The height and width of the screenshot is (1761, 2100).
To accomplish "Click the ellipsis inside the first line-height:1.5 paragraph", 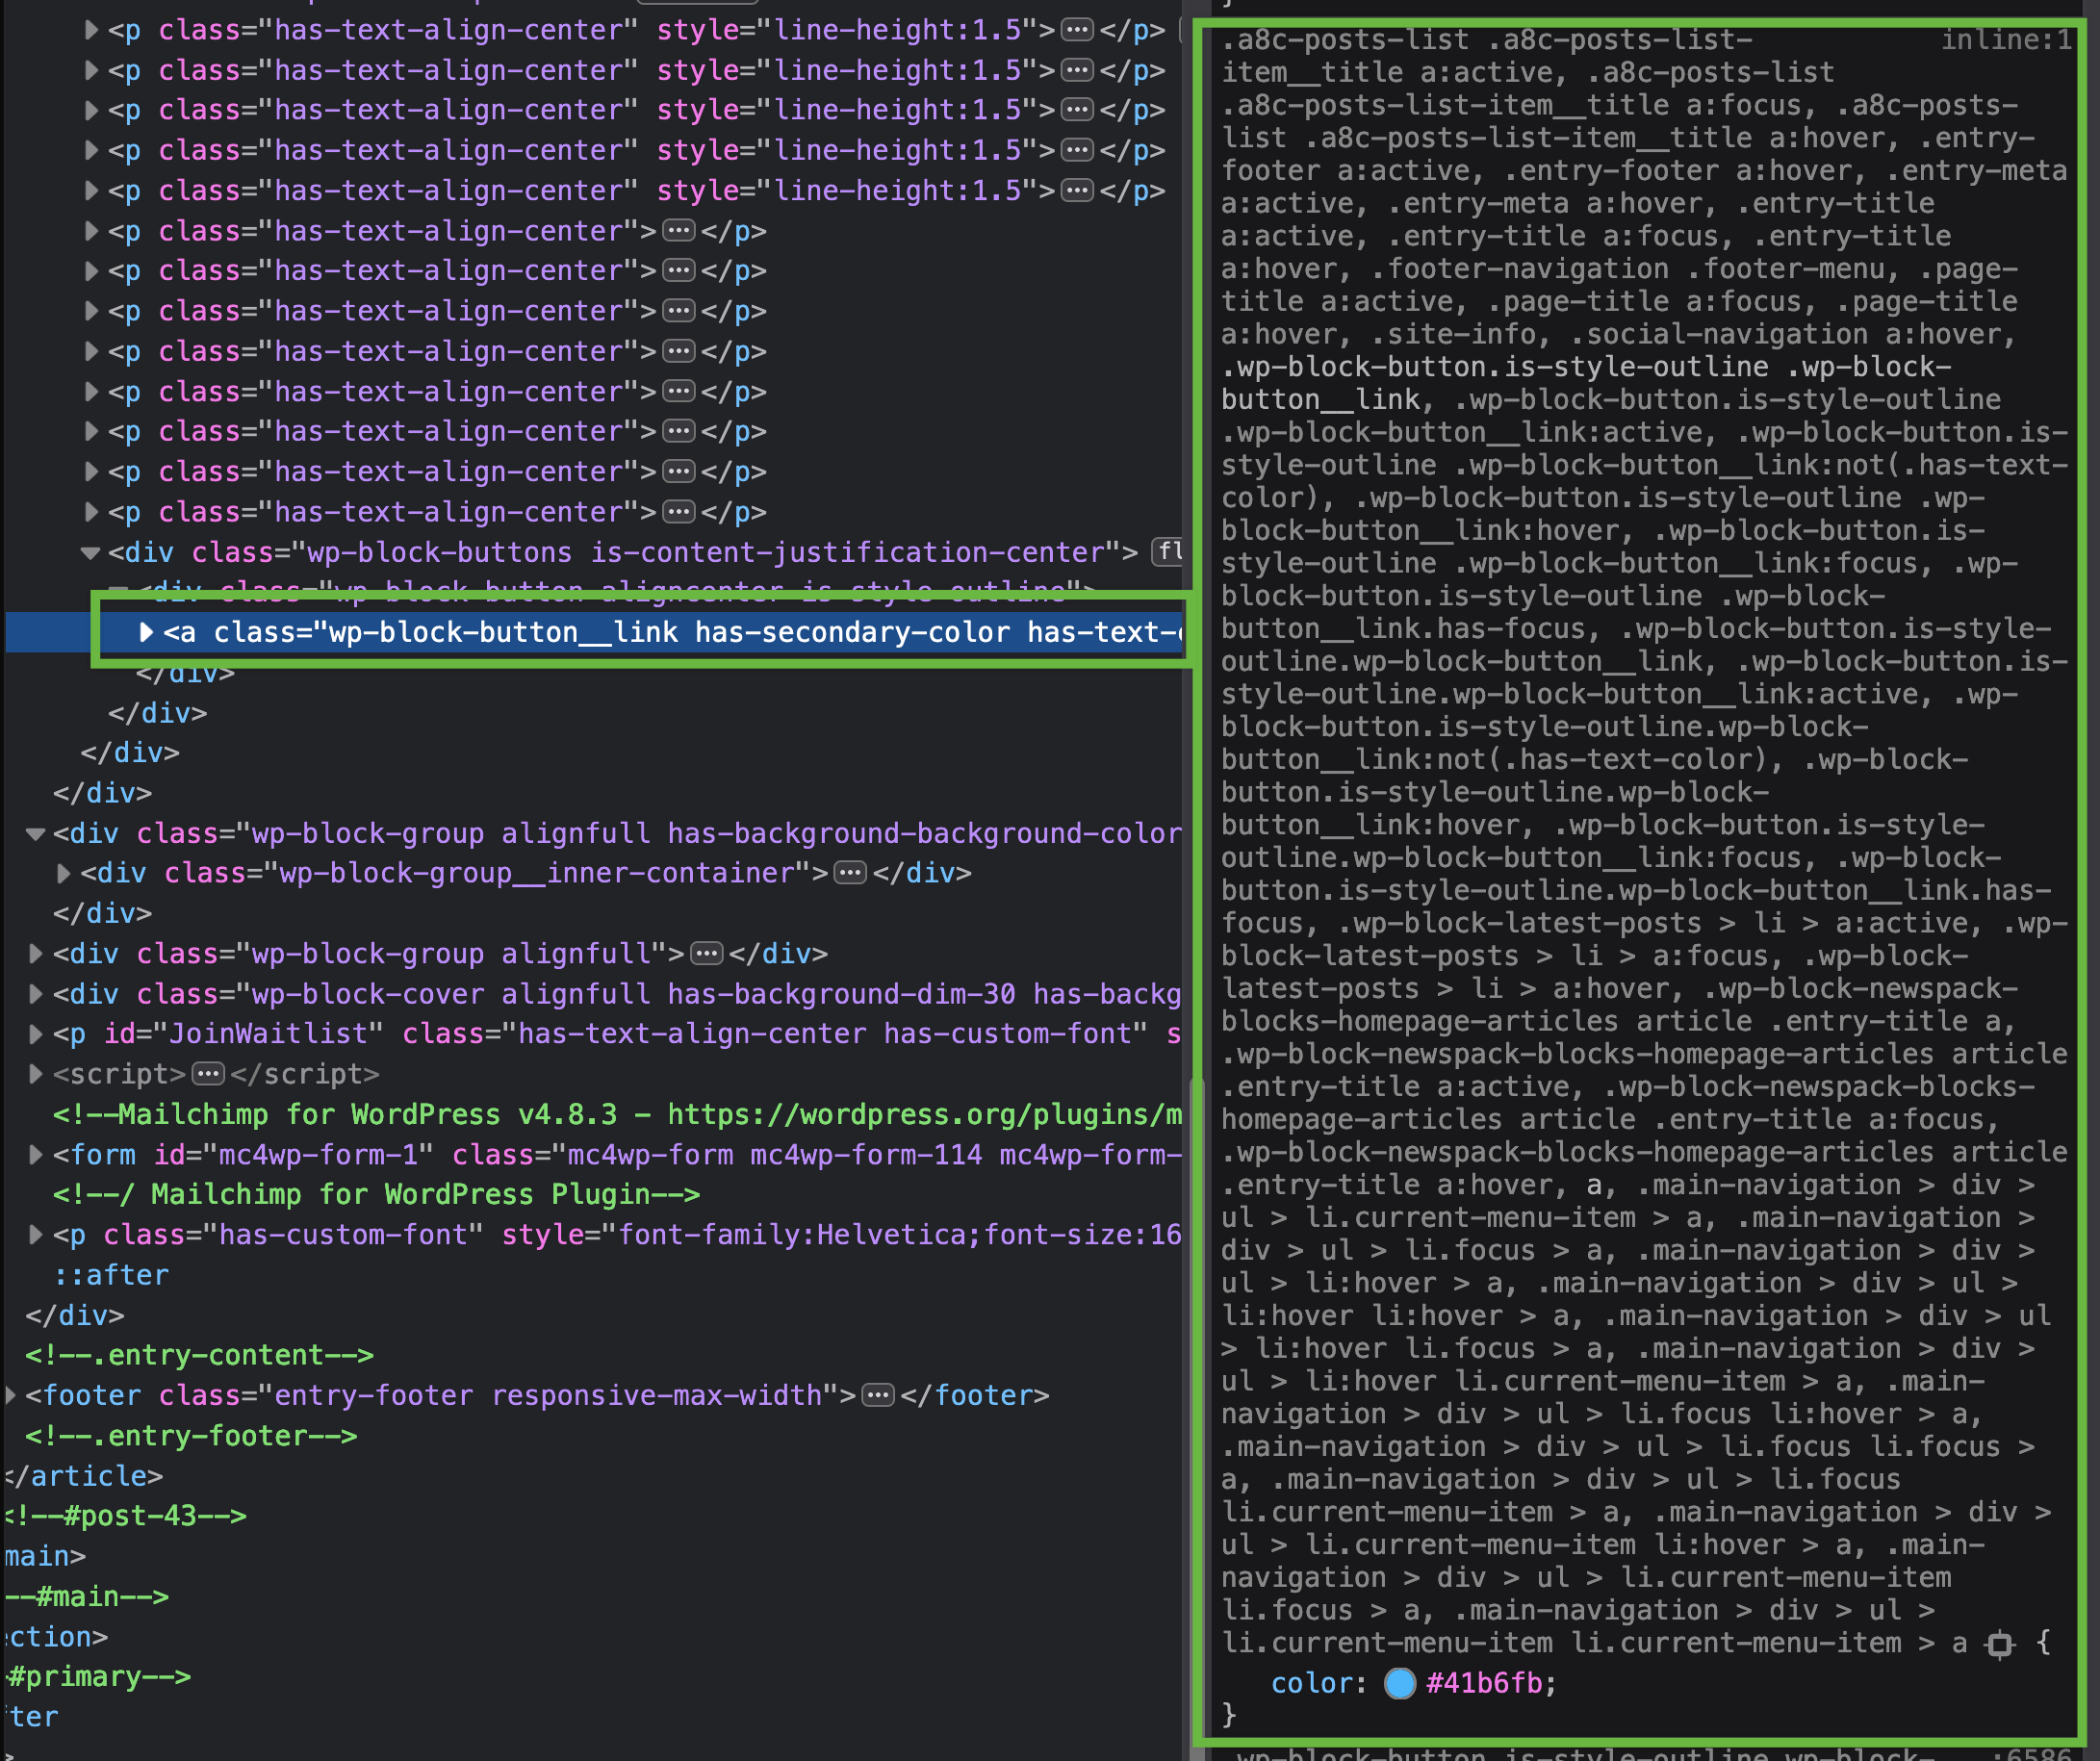I will click(1078, 30).
